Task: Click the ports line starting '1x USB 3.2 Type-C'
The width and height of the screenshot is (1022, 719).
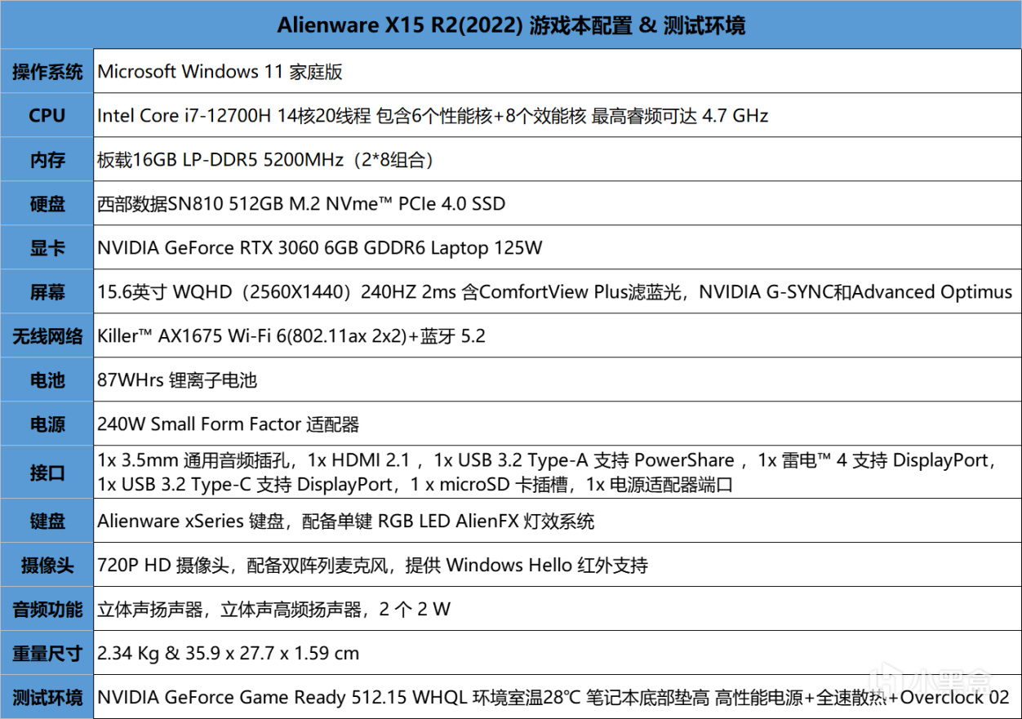Action: [415, 485]
